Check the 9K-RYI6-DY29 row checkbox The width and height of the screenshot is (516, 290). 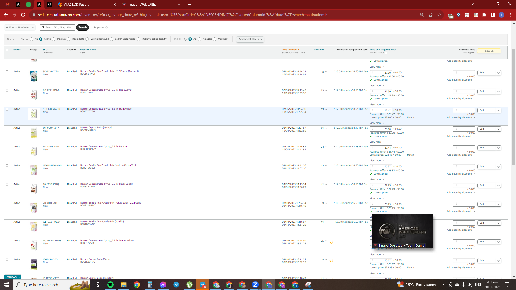click(x=7, y=72)
